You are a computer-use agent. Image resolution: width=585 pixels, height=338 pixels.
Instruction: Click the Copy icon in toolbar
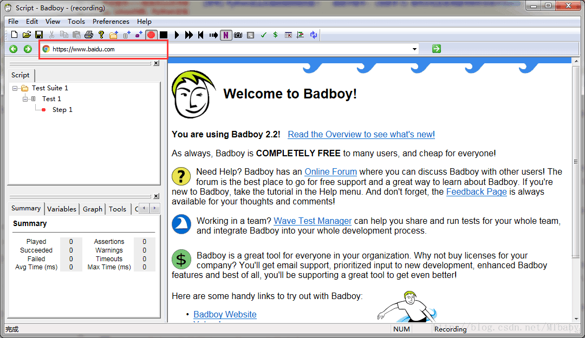(64, 35)
